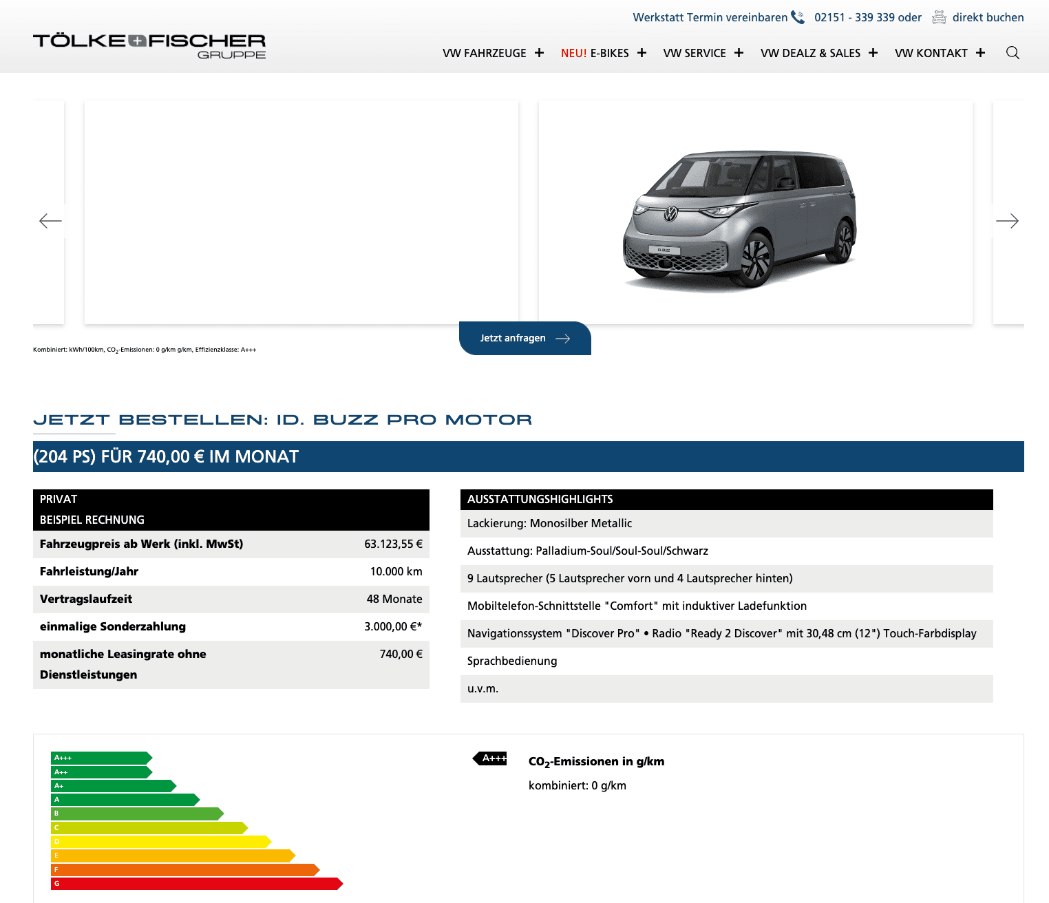Click Werkstatt Termin vereinbaren link
This screenshot has width=1049, height=903.
point(710,17)
